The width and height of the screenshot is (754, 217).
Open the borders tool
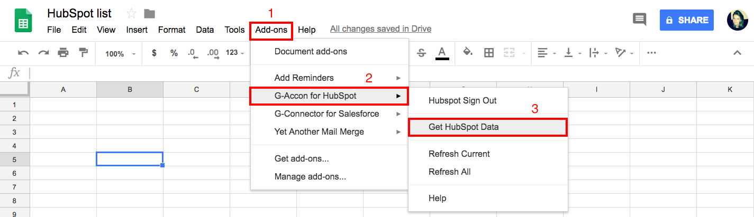click(489, 53)
